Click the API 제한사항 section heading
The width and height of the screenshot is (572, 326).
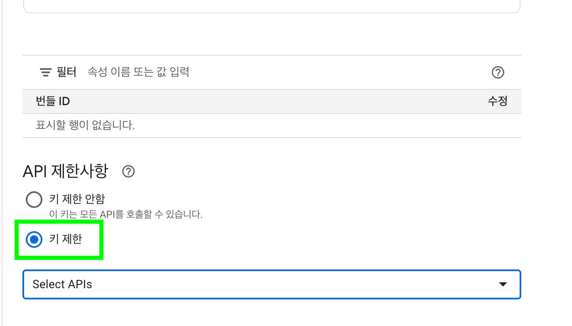pyautogui.click(x=65, y=171)
